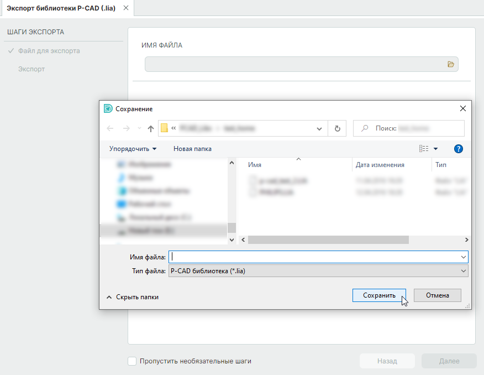Refresh the current folder view
This screenshot has width=484, height=375.
pos(338,128)
